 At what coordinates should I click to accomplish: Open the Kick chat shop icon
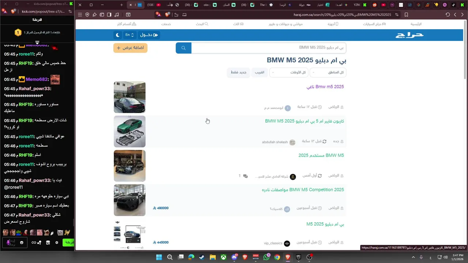(48, 243)
